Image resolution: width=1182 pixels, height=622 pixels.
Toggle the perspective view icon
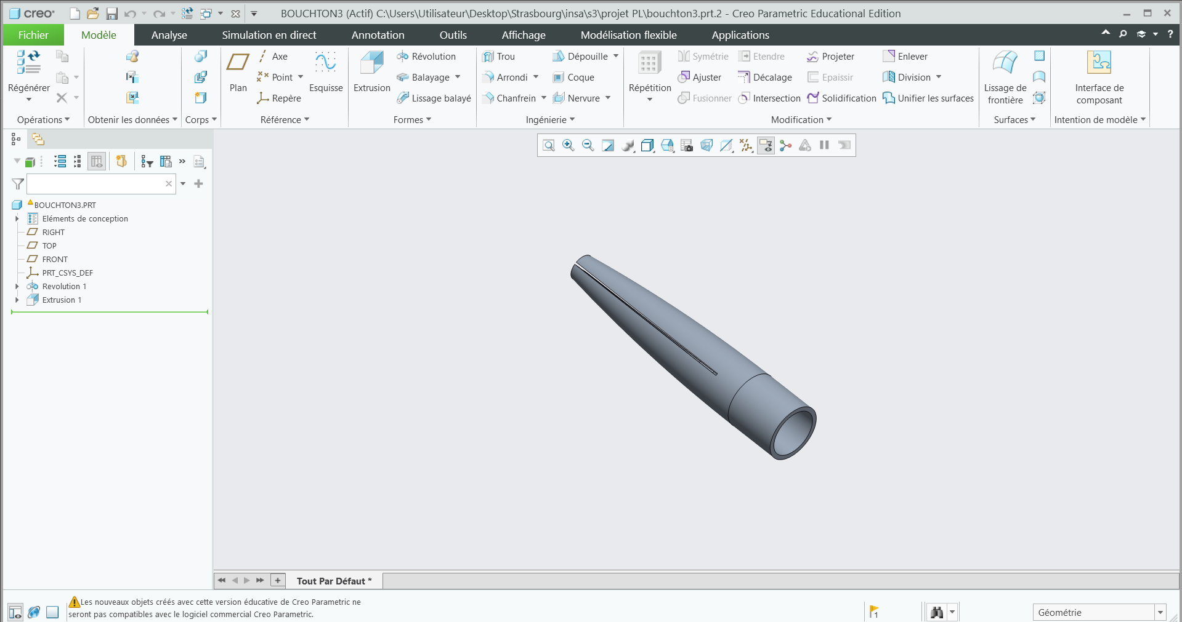pyautogui.click(x=706, y=145)
